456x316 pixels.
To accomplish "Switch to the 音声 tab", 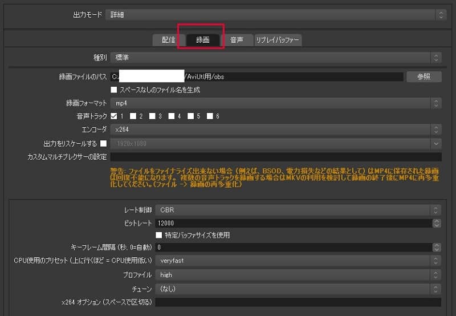I will pos(237,40).
